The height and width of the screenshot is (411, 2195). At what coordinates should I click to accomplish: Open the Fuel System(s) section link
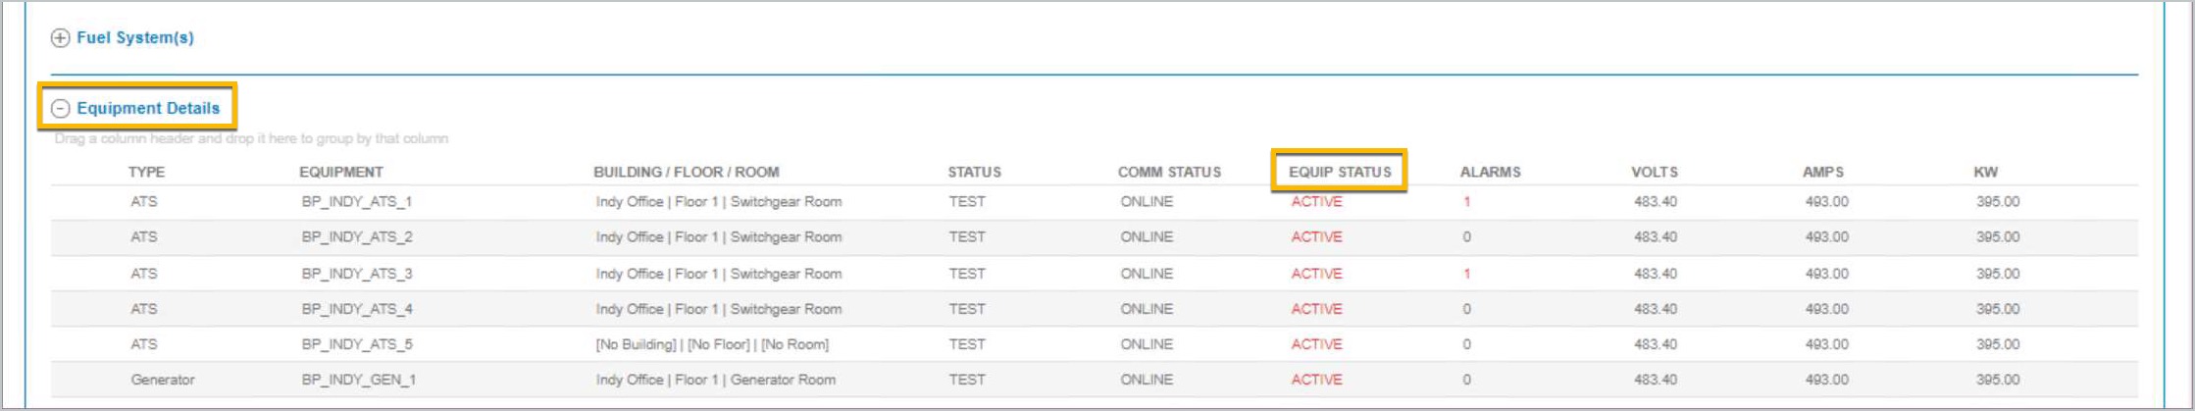[x=135, y=38]
